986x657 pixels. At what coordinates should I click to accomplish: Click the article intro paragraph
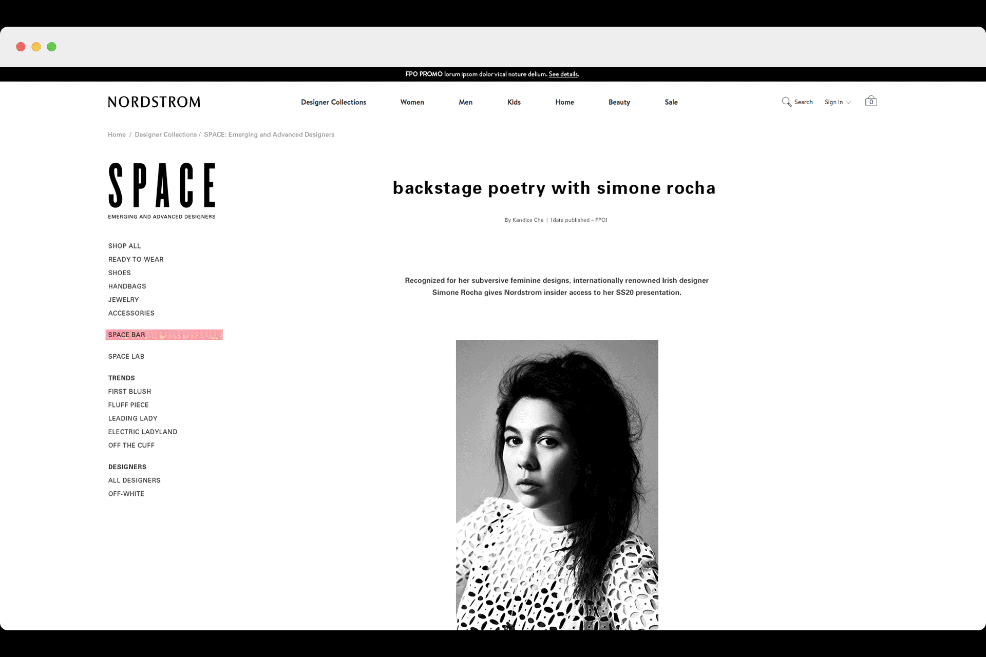pyautogui.click(x=557, y=286)
